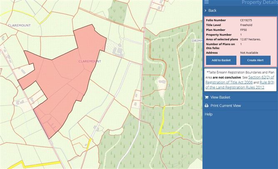Add folio to basket button
This screenshot has height=169, width=278.
221,60
